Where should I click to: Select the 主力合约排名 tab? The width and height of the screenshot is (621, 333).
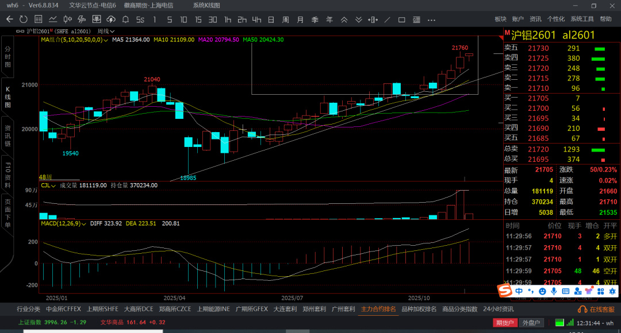[378, 309]
